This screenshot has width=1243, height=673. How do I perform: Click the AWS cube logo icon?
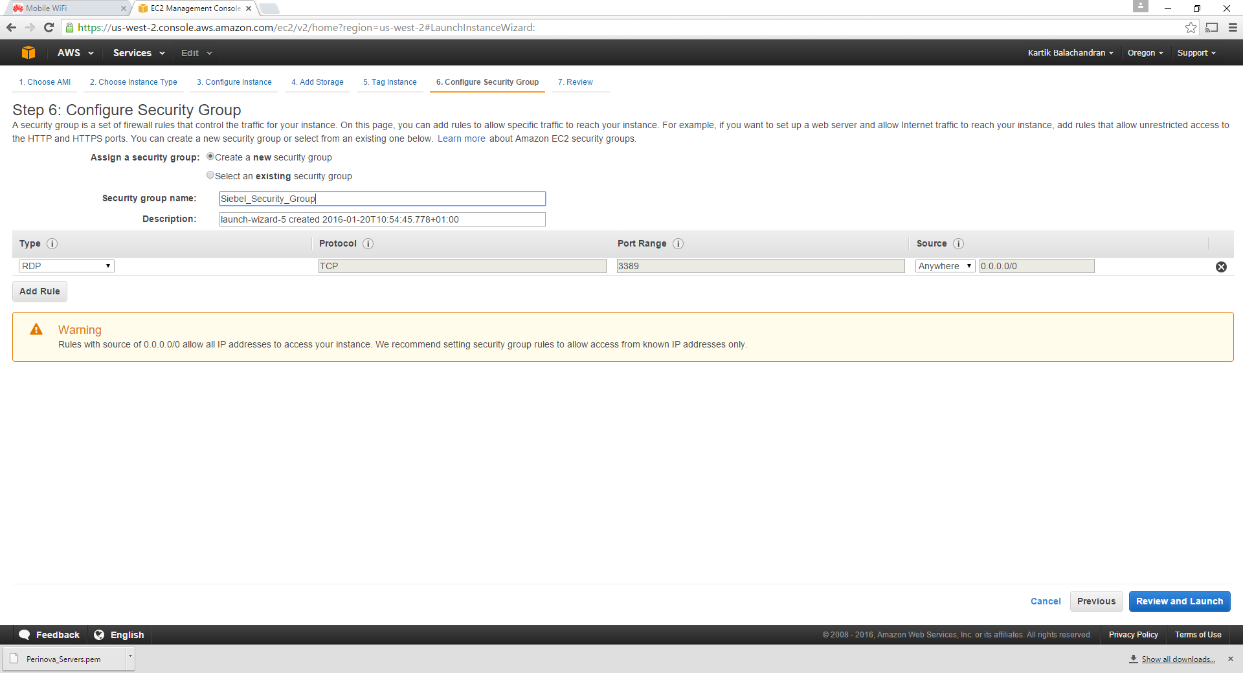click(x=28, y=53)
